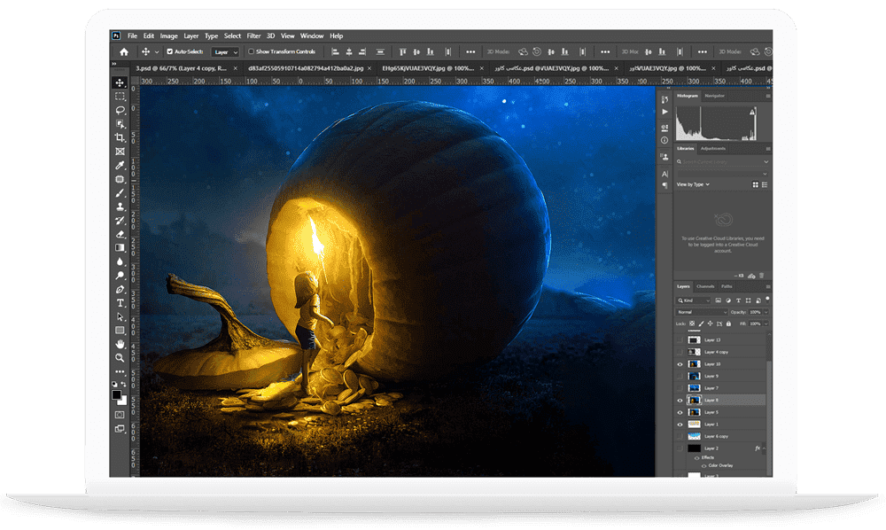
Task: Select the Path Selection tool
Action: pyautogui.click(x=120, y=316)
